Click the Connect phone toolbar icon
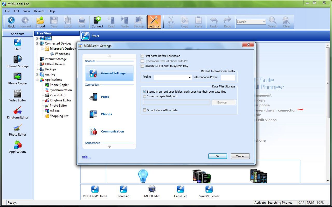Viewport: 332px width, 207px height. 97,22
